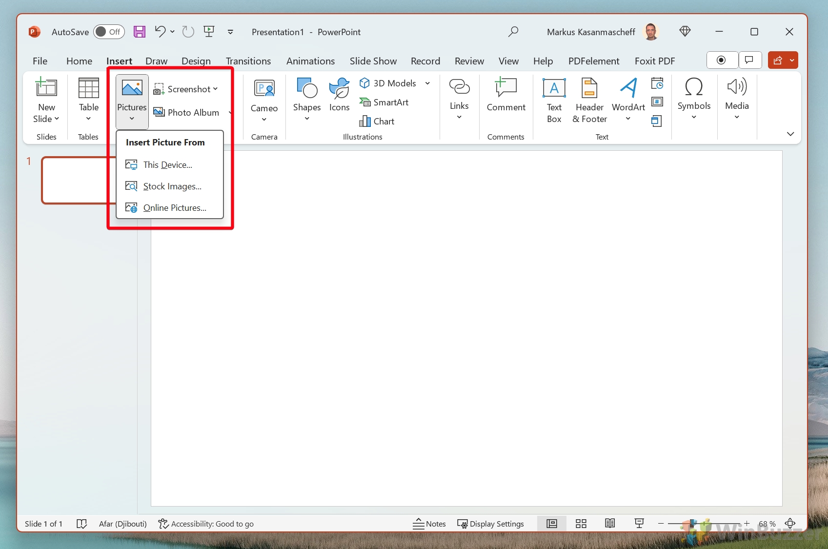Click the Share button
The width and height of the screenshot is (828, 549).
coord(778,60)
